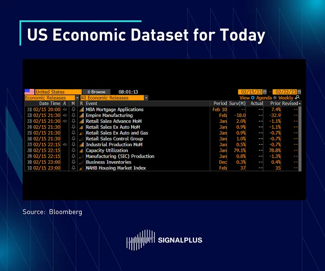The height and width of the screenshot is (271, 325).
Task: Open the Capacity Utilization event
Action: click(107, 150)
